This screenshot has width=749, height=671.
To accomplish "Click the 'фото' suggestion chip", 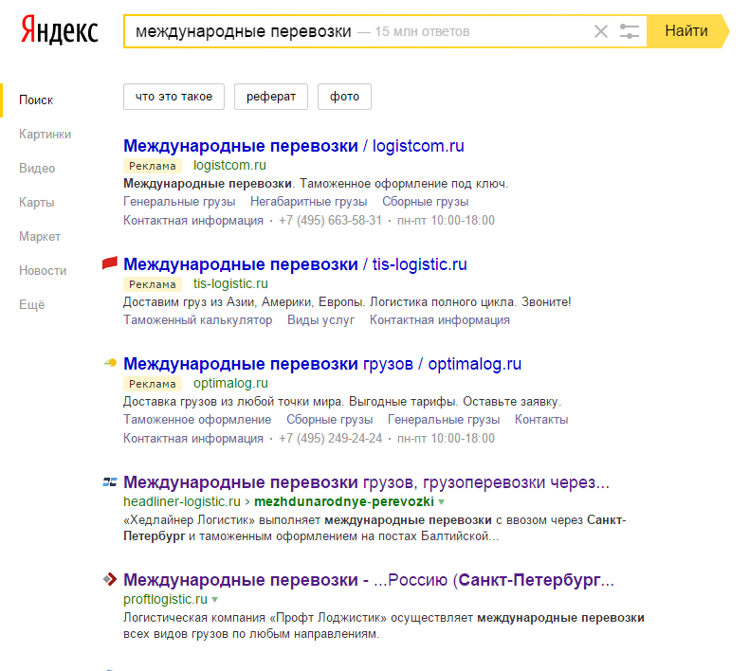I will (x=344, y=97).
